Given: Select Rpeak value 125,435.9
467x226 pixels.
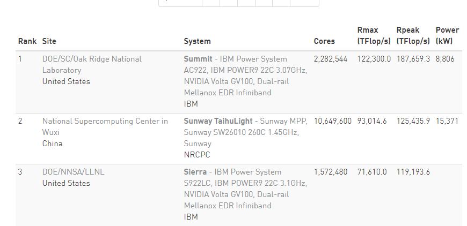Looking at the screenshot, I should (x=413, y=121).
